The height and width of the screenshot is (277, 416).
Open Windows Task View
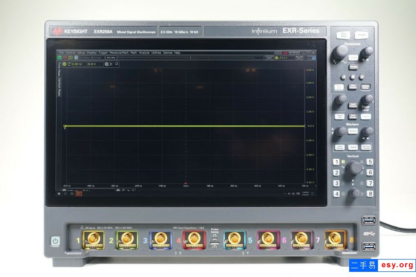(x=72, y=194)
